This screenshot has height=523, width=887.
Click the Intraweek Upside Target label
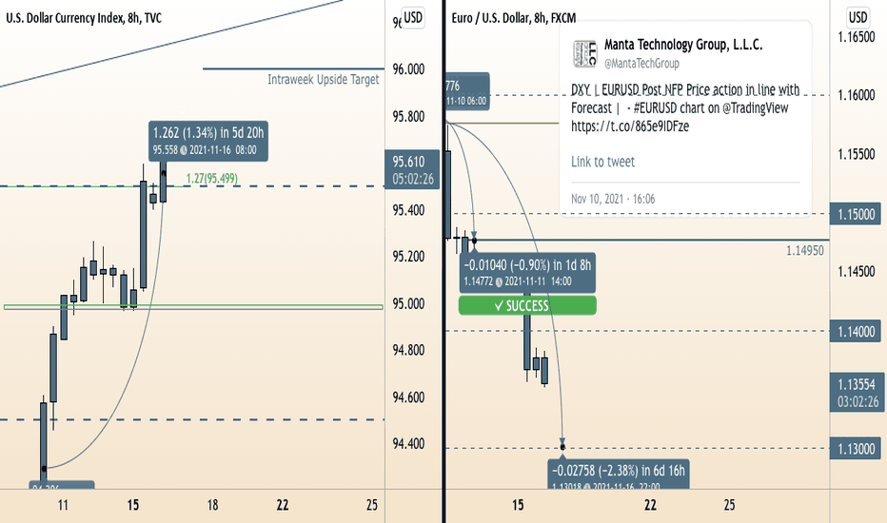click(x=323, y=79)
